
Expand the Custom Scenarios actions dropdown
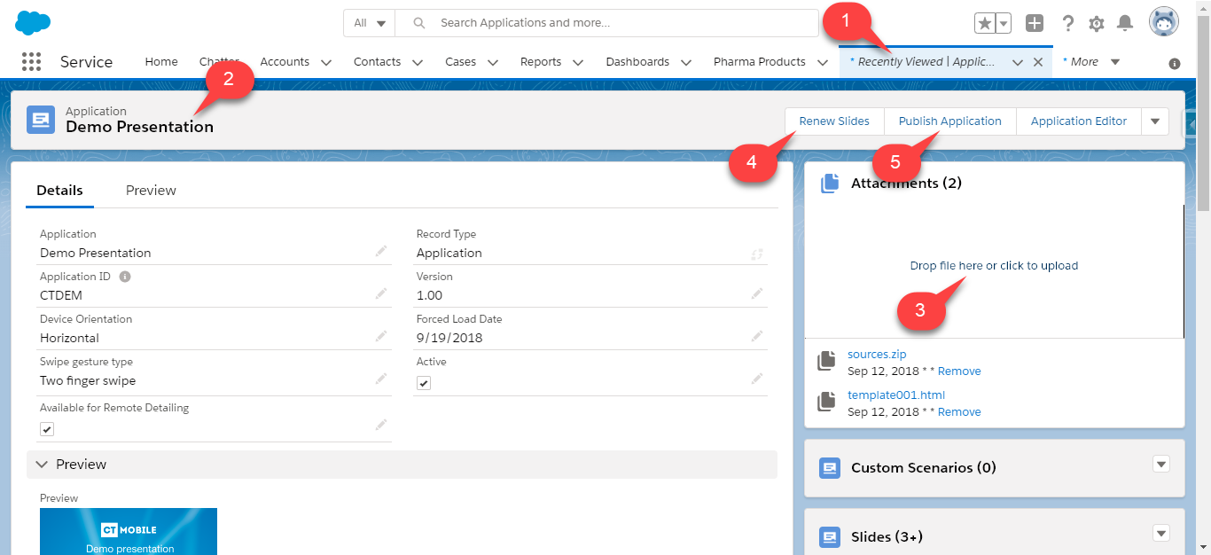[1161, 464]
